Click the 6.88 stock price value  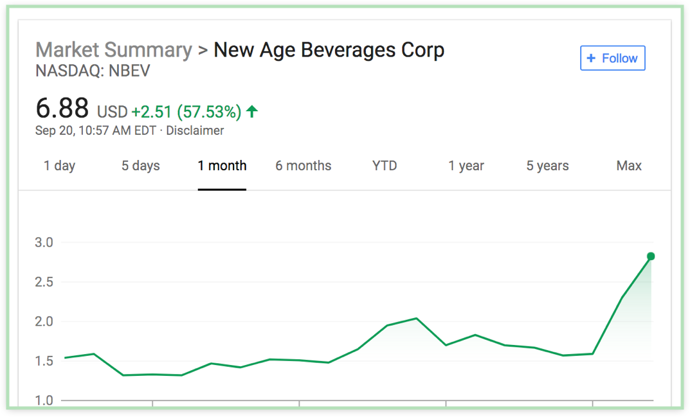point(62,108)
